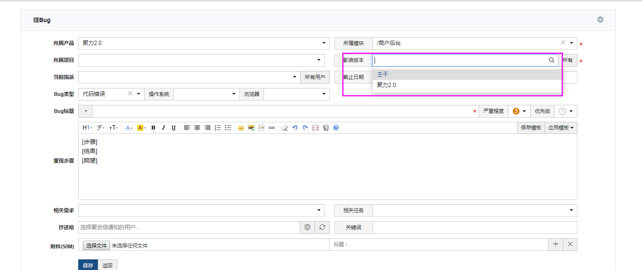Insert a hyperlink
The width and height of the screenshot is (642, 270).
pos(272,128)
